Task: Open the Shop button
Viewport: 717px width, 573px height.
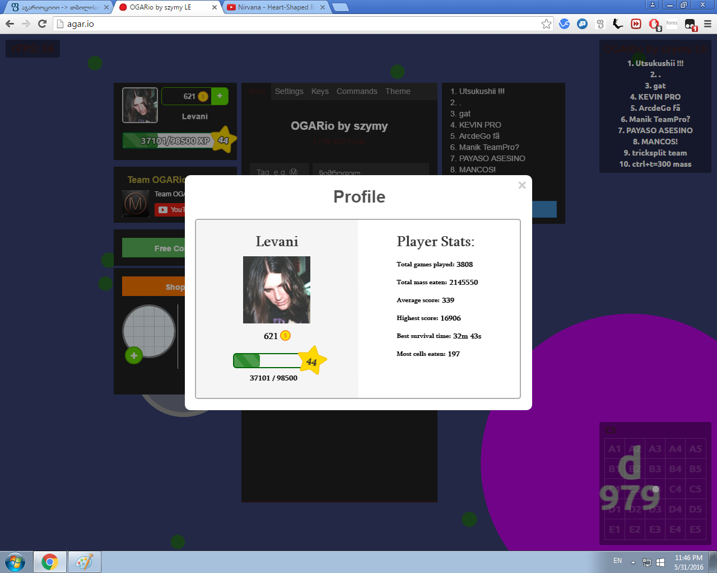Action: [x=153, y=286]
